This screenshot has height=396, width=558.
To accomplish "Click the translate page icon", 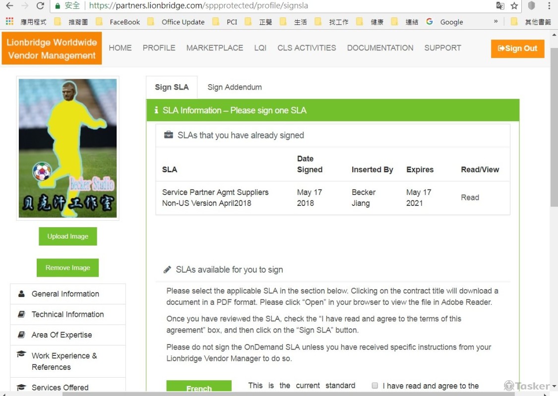I will (500, 6).
